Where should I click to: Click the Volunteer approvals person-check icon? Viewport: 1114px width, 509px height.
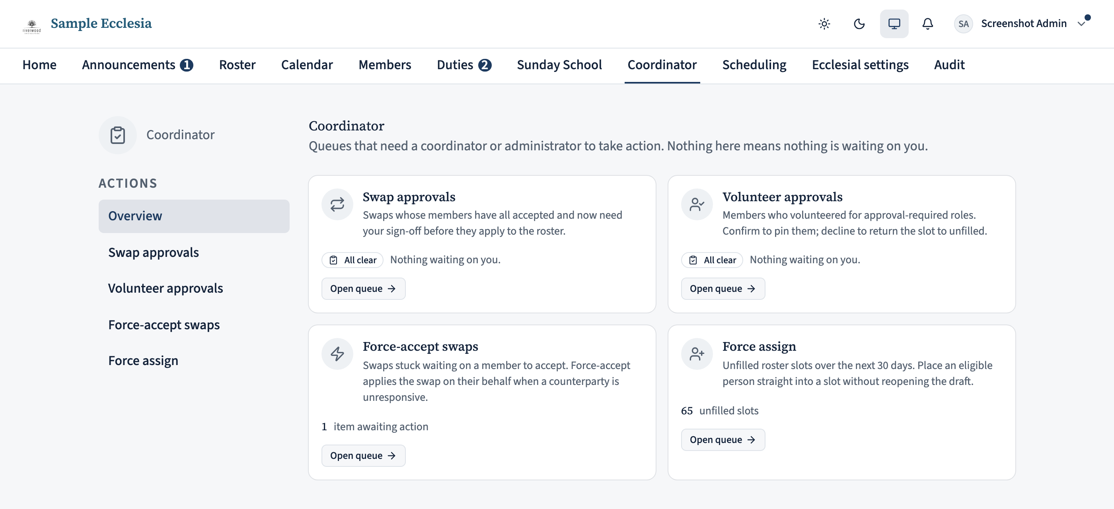(697, 204)
